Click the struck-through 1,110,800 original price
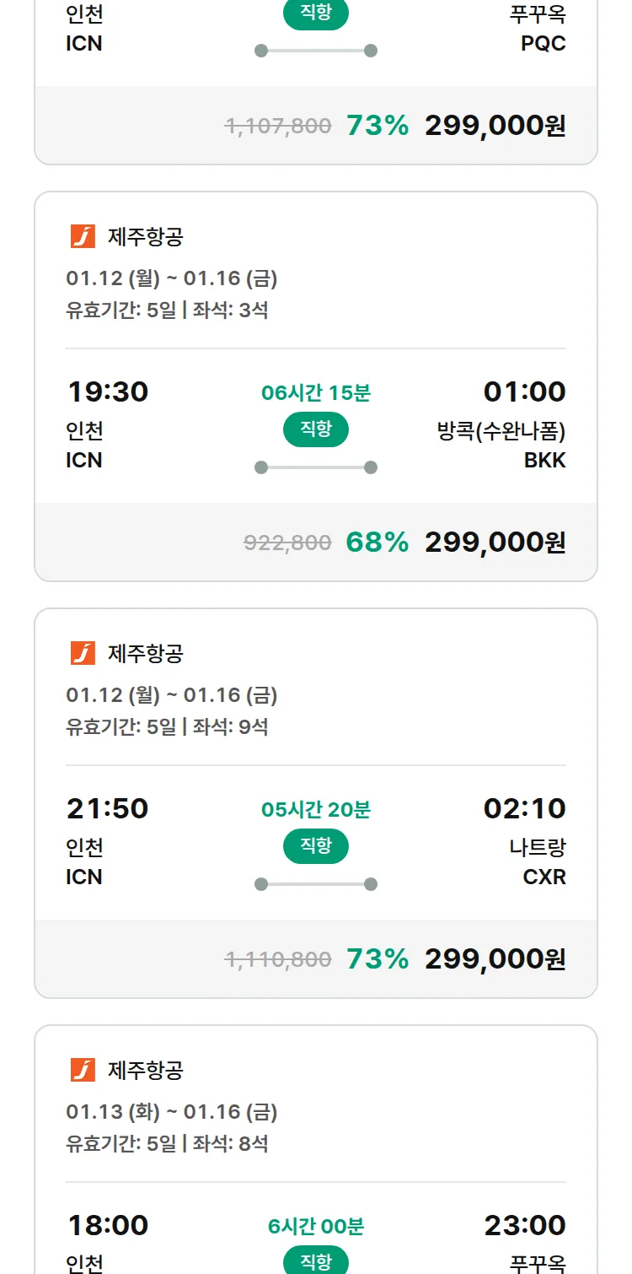Screen dimensions: 632x1274 click(278, 959)
